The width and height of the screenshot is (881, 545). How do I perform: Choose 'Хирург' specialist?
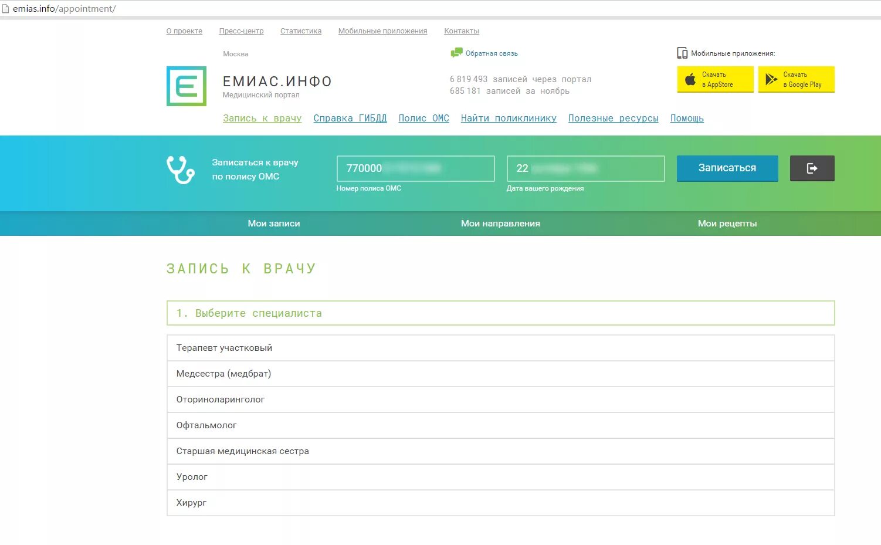pos(501,503)
